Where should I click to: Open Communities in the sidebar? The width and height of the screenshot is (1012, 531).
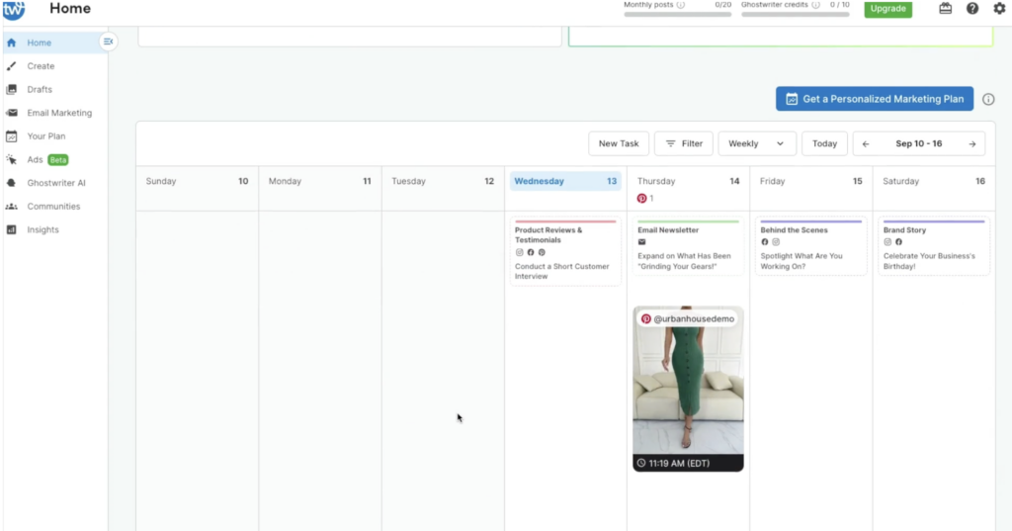point(55,206)
